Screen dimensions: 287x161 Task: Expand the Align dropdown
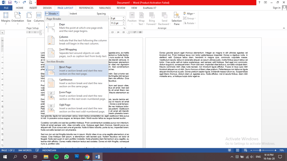click(189, 13)
